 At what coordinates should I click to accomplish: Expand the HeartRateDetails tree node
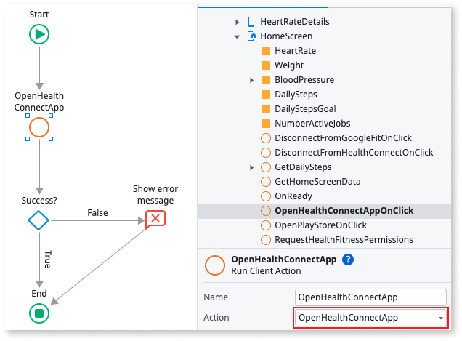(x=238, y=22)
